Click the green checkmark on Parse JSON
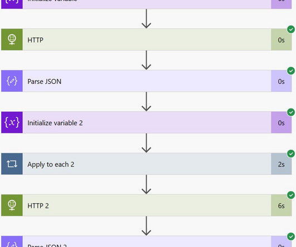Screen dimensions: 296x247 point(291,71)
